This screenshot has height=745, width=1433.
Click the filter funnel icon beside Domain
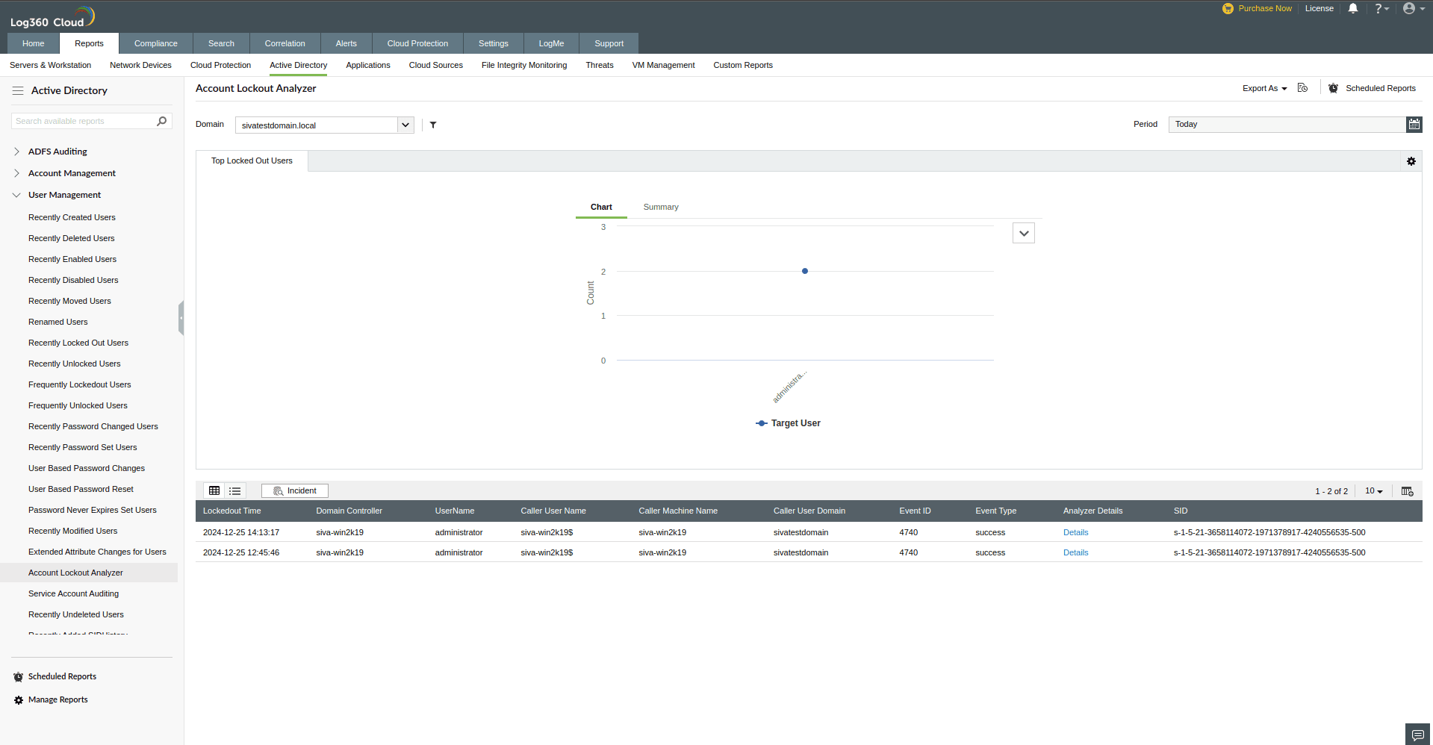(x=433, y=125)
